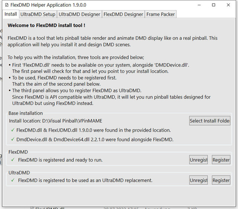Click 'DmdDevice.dll & DmdDevice64.dll 2.2.1.0 were found' text
The height and width of the screenshot is (209, 238).
tap(95, 139)
